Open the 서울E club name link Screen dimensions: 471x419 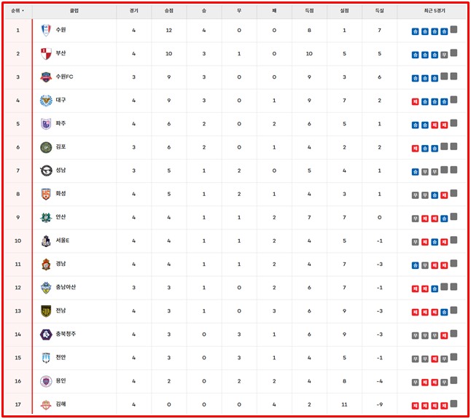(63, 240)
